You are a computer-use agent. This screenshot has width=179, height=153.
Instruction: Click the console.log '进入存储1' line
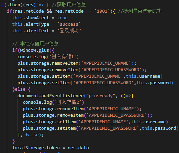(48, 57)
